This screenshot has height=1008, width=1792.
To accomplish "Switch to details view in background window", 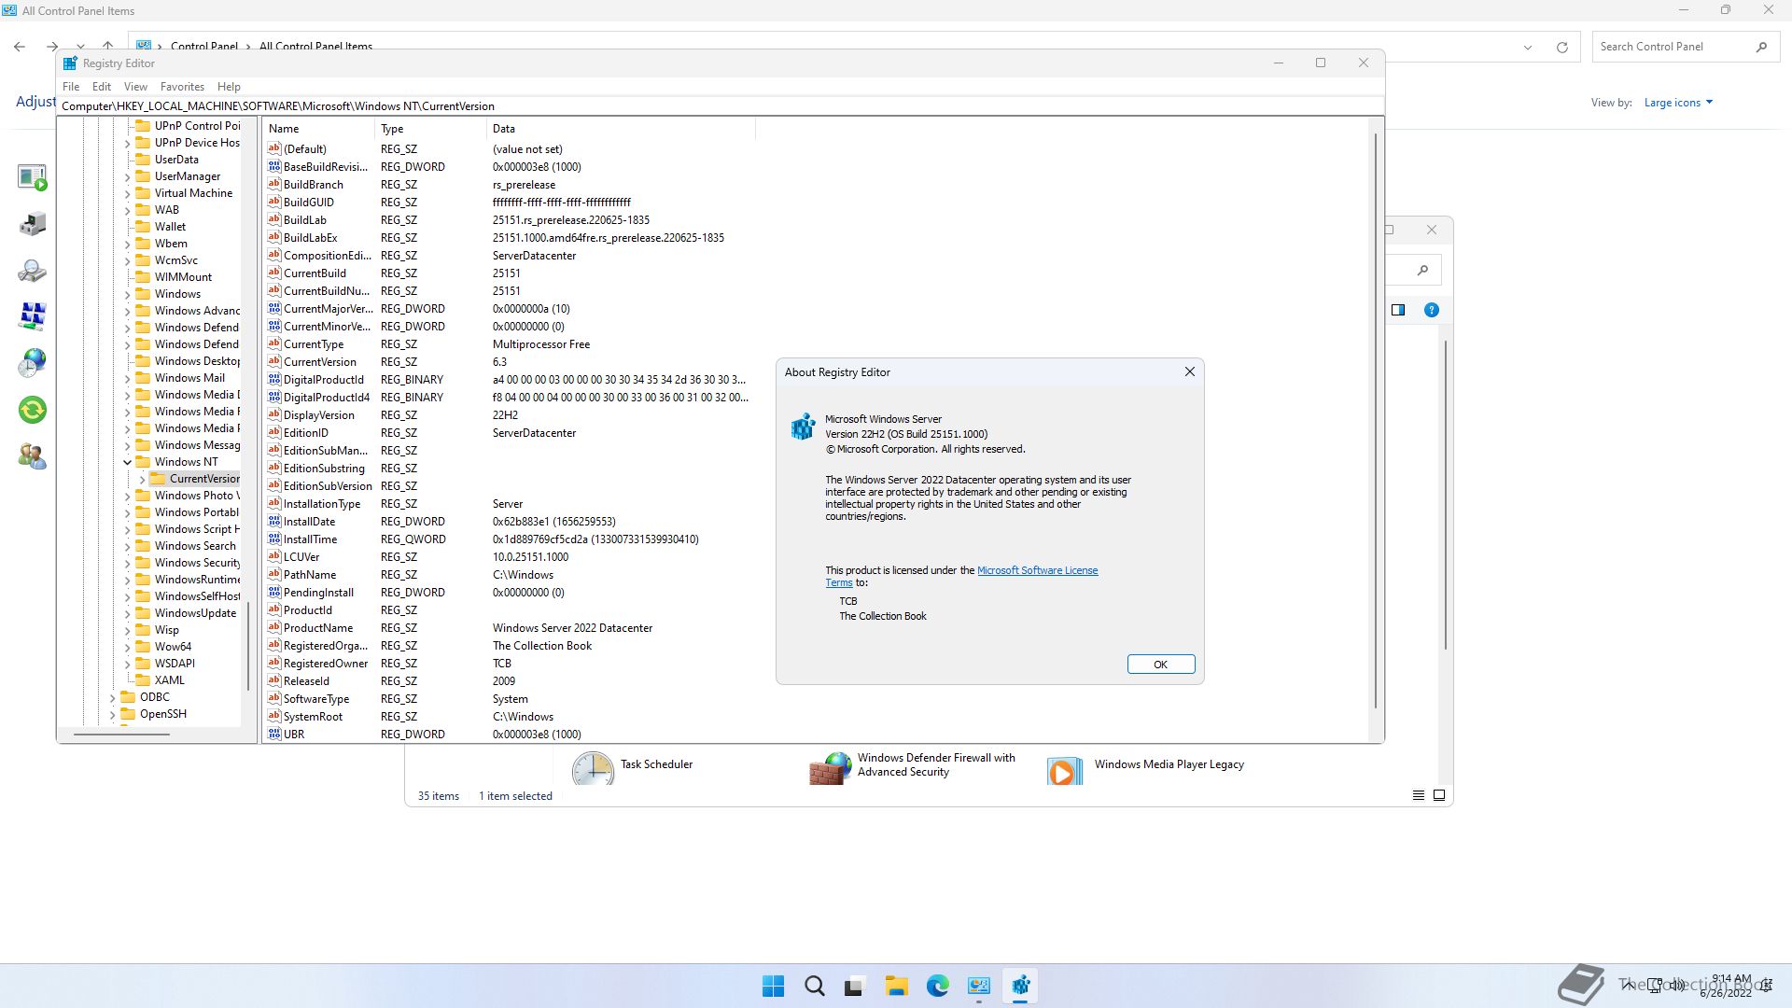I will click(1418, 795).
